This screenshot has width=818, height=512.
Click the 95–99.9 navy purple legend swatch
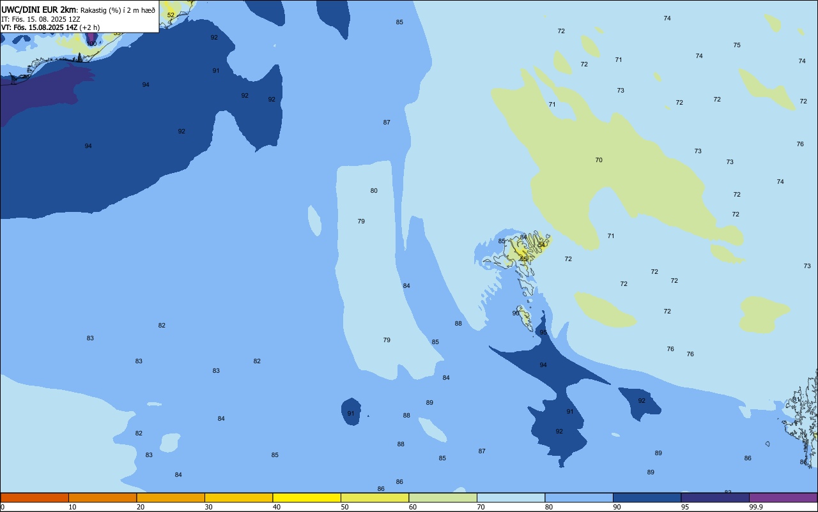pyautogui.click(x=715, y=497)
